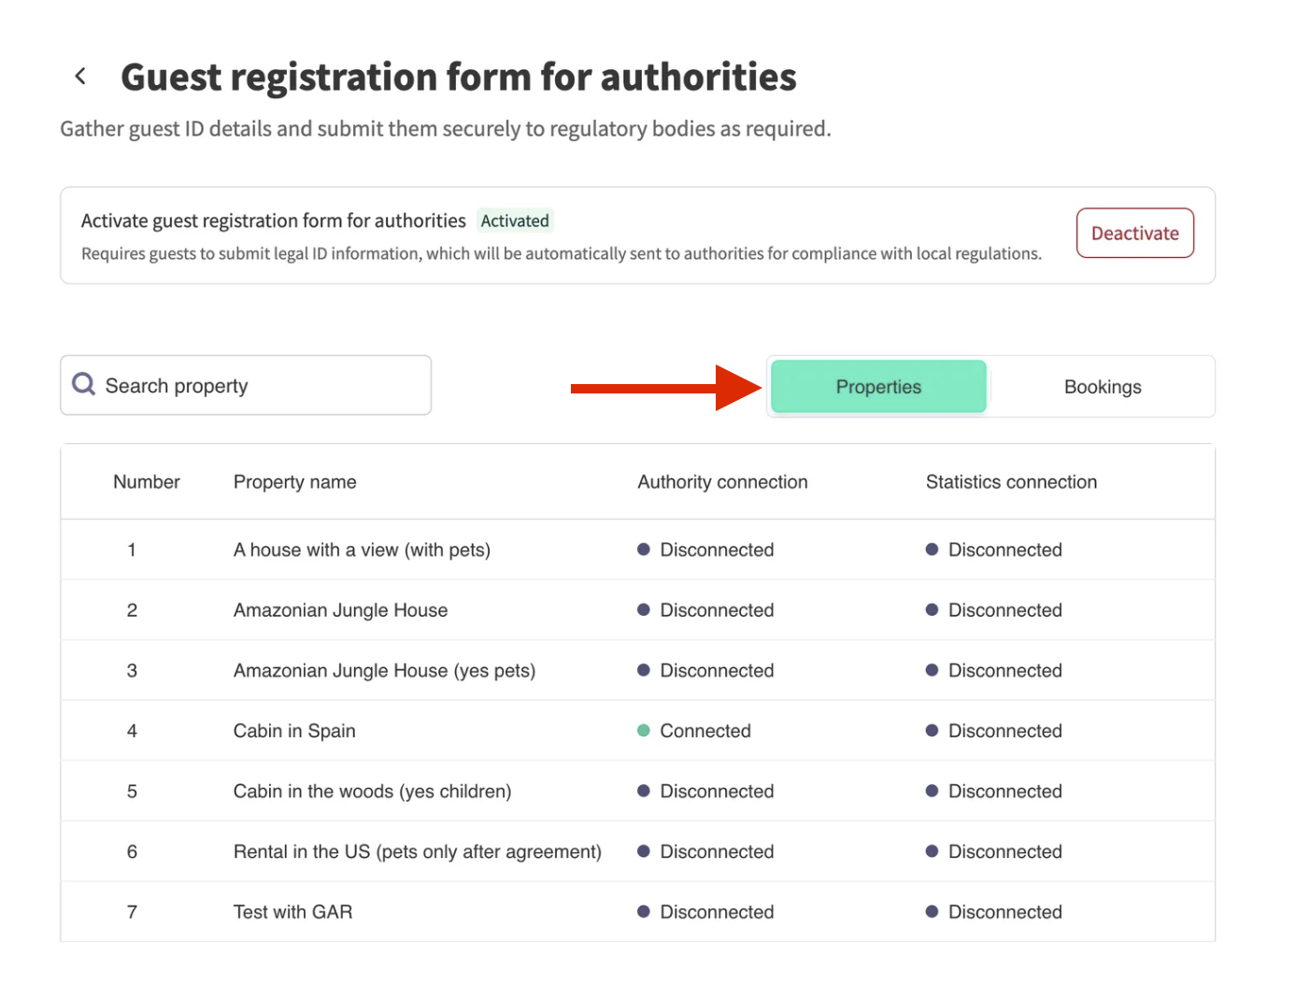This screenshot has width=1310, height=985.
Task: Open A house with a view property
Action: click(x=362, y=550)
